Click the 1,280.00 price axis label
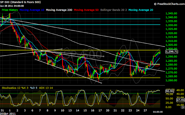The image size is (185, 115). pyautogui.click(x=171, y=65)
